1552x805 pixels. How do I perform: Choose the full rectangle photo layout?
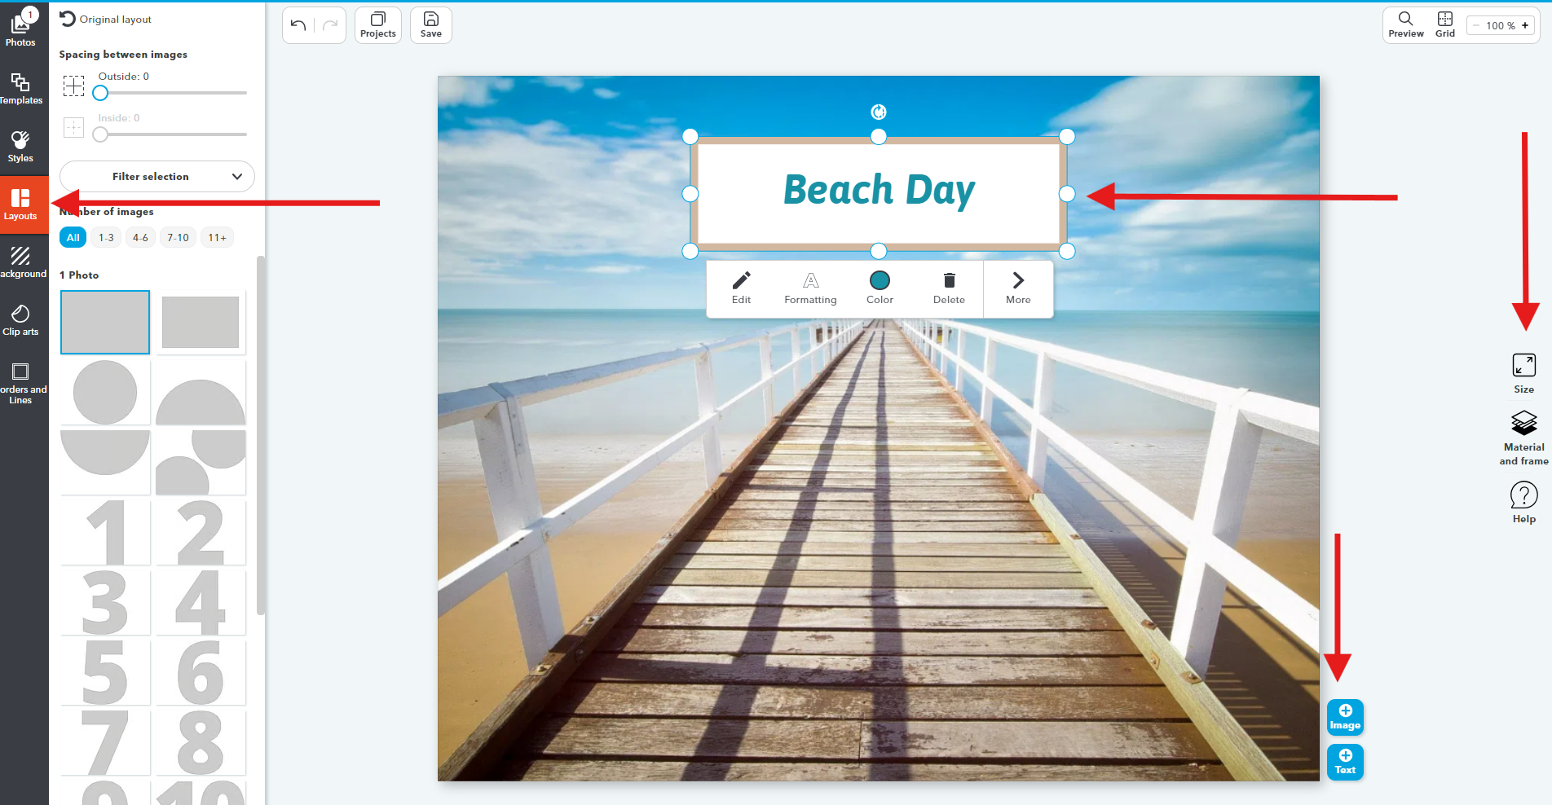[105, 322]
